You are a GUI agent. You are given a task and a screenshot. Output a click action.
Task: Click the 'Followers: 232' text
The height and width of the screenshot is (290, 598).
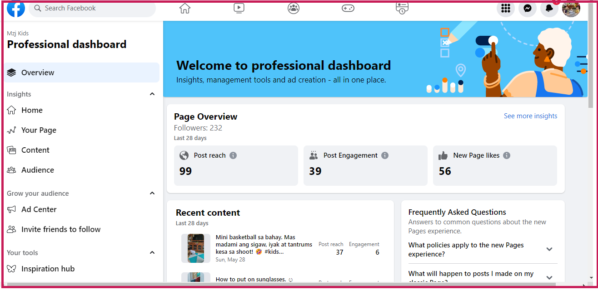pyautogui.click(x=198, y=128)
